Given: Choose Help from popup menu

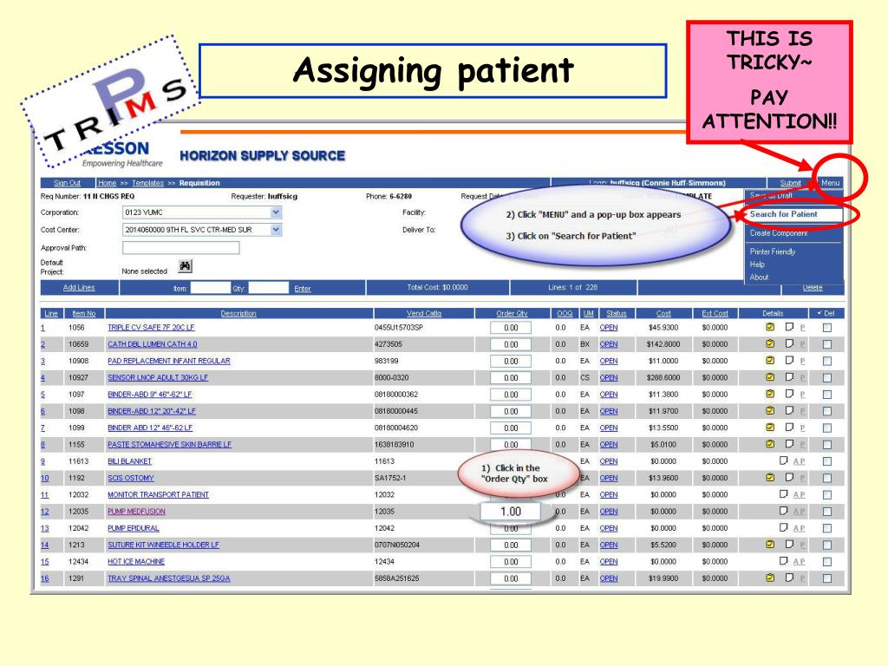Looking at the screenshot, I should [x=757, y=264].
